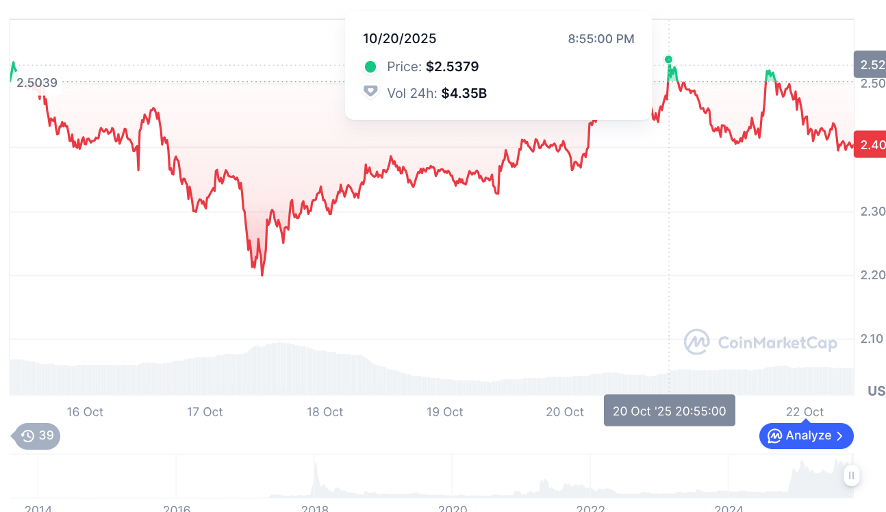
Task: Click the red 2.40 current price tag
Action: coord(870,145)
